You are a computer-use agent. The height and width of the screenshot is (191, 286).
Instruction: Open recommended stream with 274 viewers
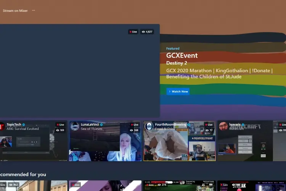coord(180,186)
